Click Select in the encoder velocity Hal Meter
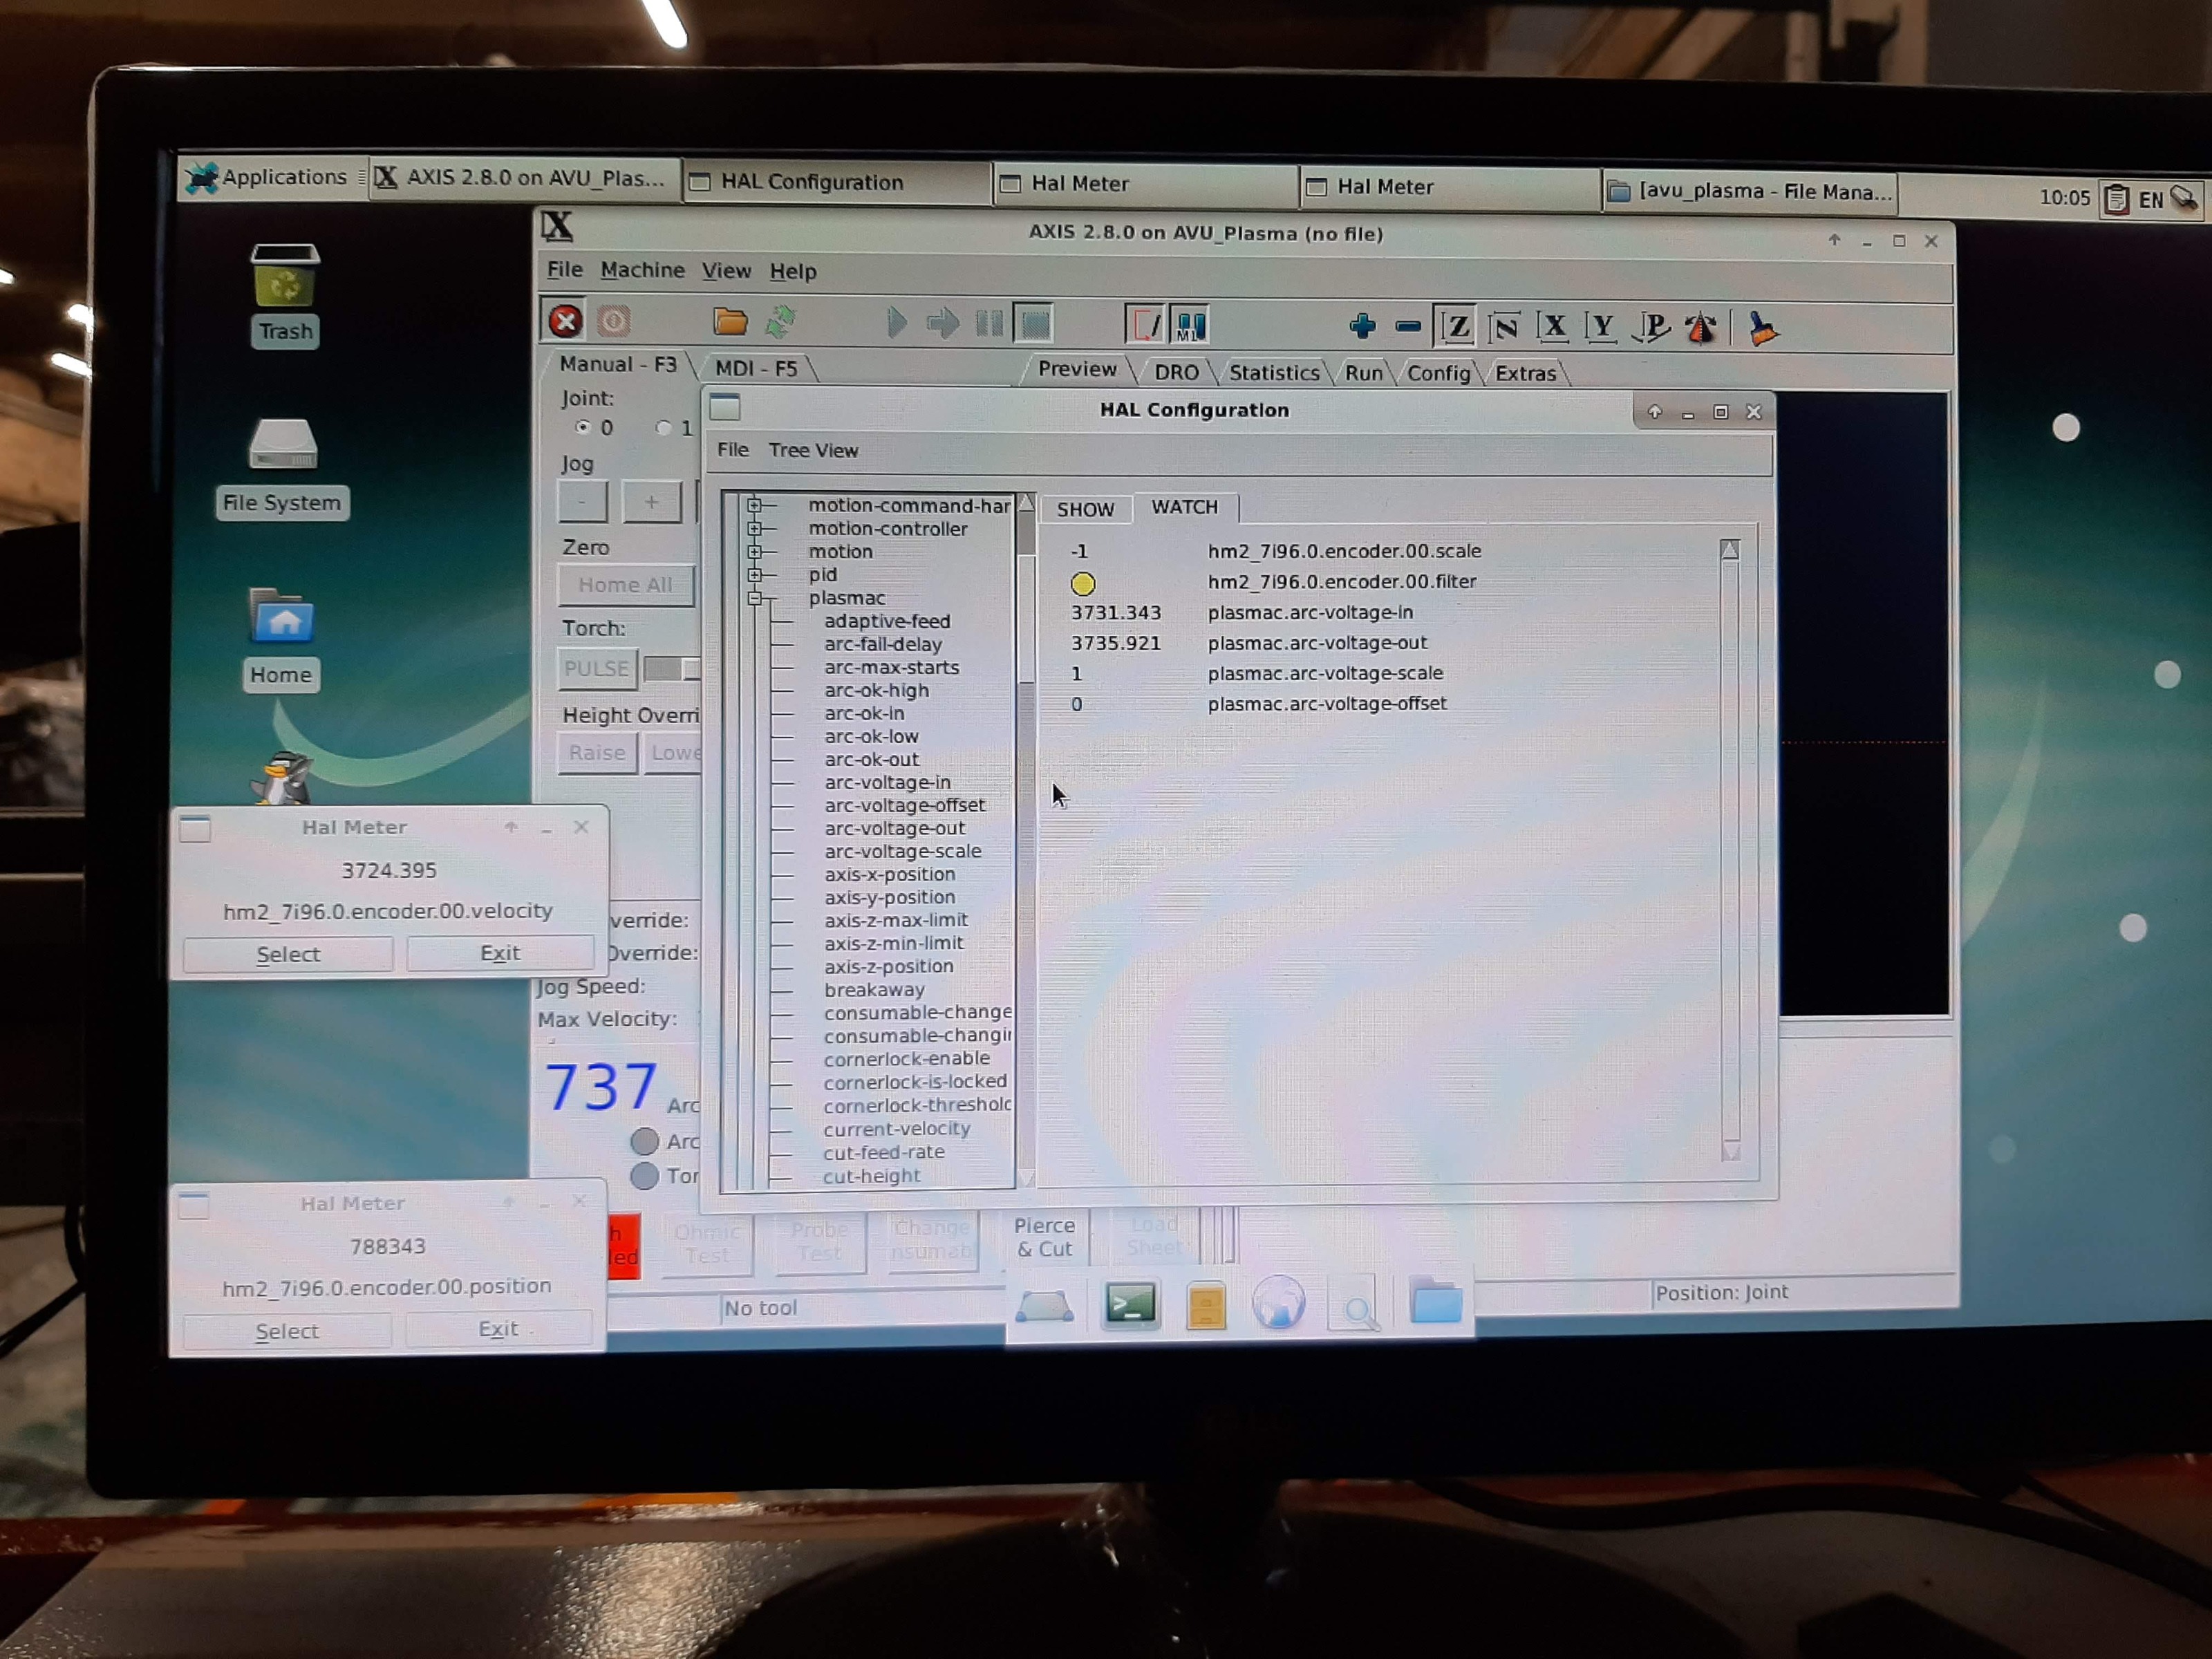This screenshot has height=1659, width=2212. pos(288,954)
